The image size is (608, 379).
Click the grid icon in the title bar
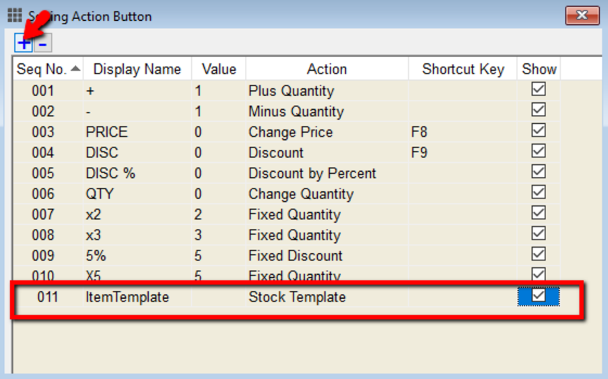tap(14, 15)
